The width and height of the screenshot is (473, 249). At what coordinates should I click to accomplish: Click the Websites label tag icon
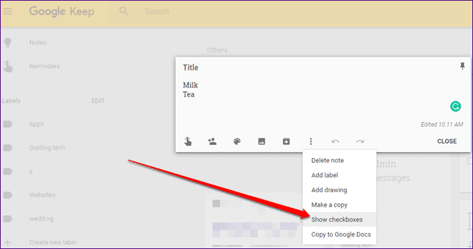(8, 195)
